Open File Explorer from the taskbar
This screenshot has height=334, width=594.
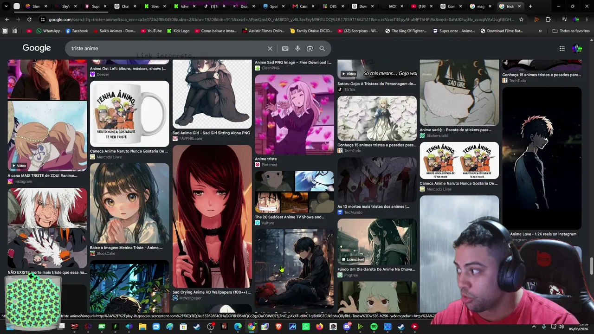pos(142,327)
